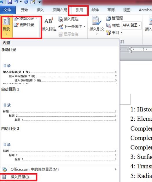Click the 插入引文 insert citation icon

pos(96,21)
